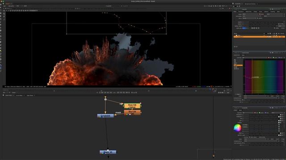Open the Motion Blur tab in the Roto panel

(248, 12)
